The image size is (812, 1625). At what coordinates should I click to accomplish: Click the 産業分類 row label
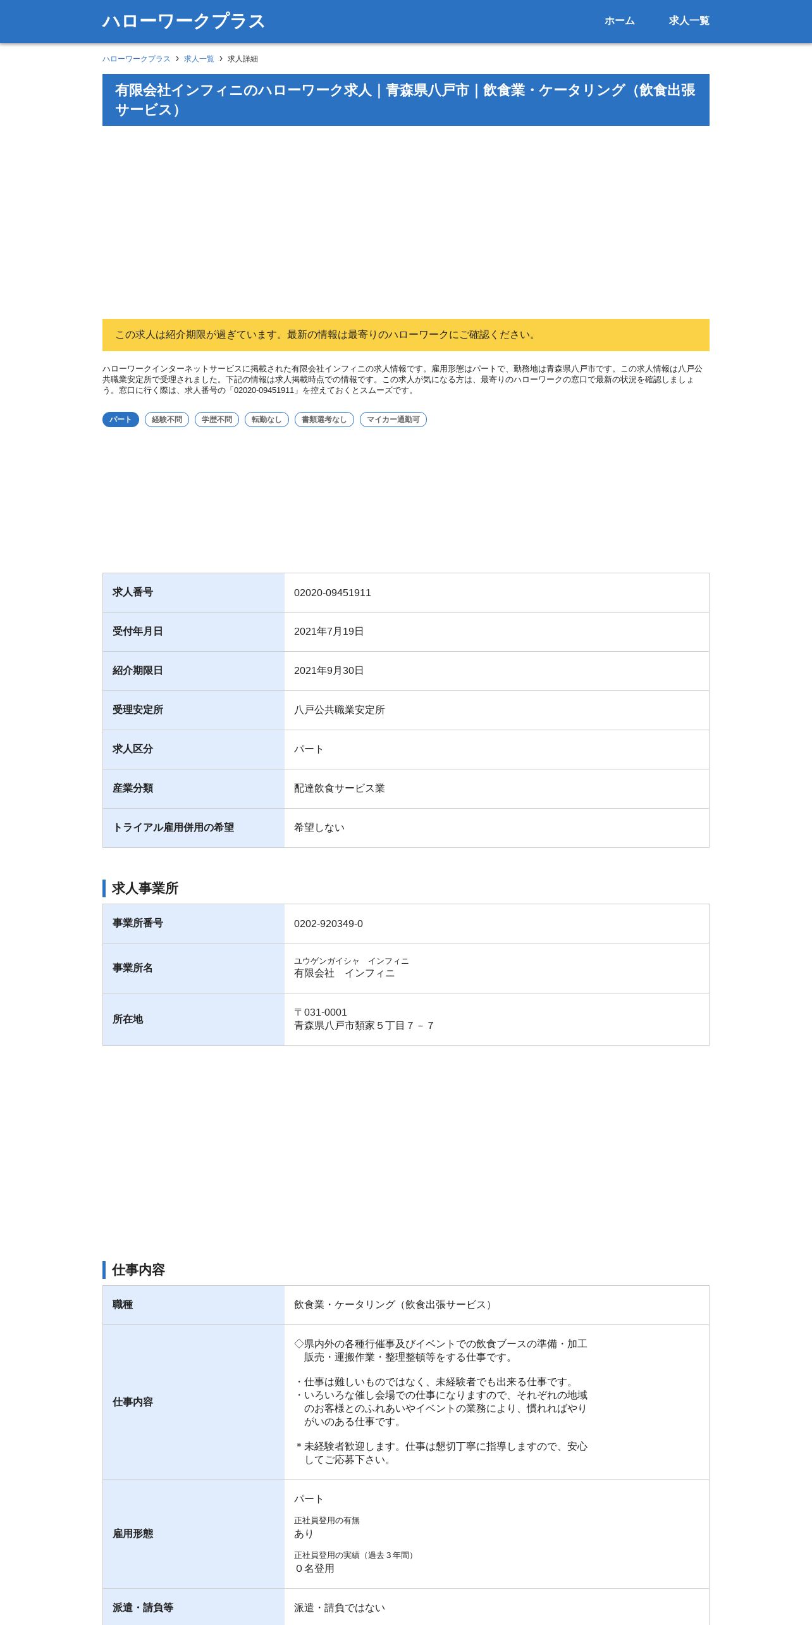pos(133,788)
